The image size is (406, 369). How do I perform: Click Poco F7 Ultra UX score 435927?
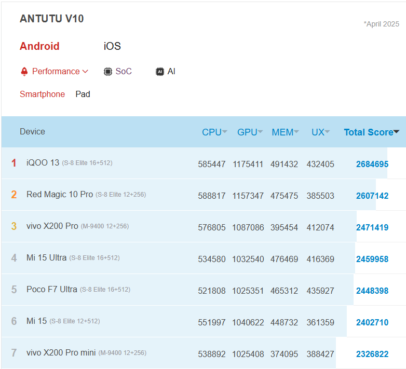pyautogui.click(x=320, y=291)
